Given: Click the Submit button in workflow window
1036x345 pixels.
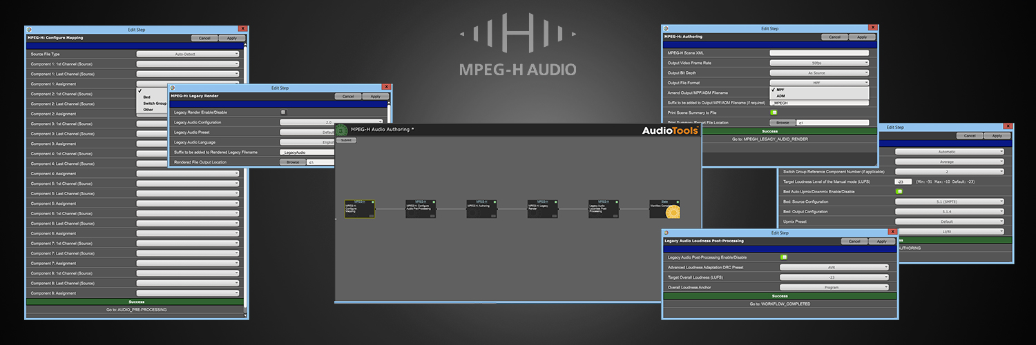Looking at the screenshot, I should pyautogui.click(x=346, y=140).
